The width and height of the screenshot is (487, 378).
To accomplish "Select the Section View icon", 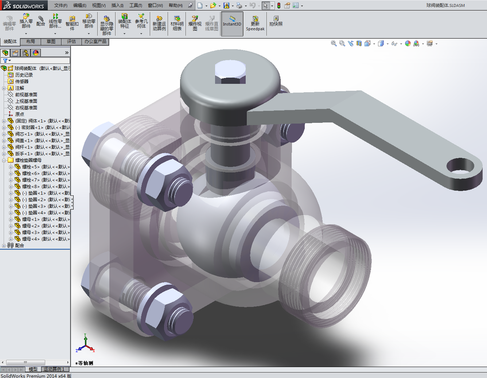I will (359, 43).
